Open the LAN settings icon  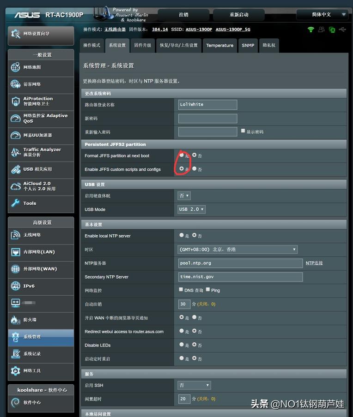point(15,252)
